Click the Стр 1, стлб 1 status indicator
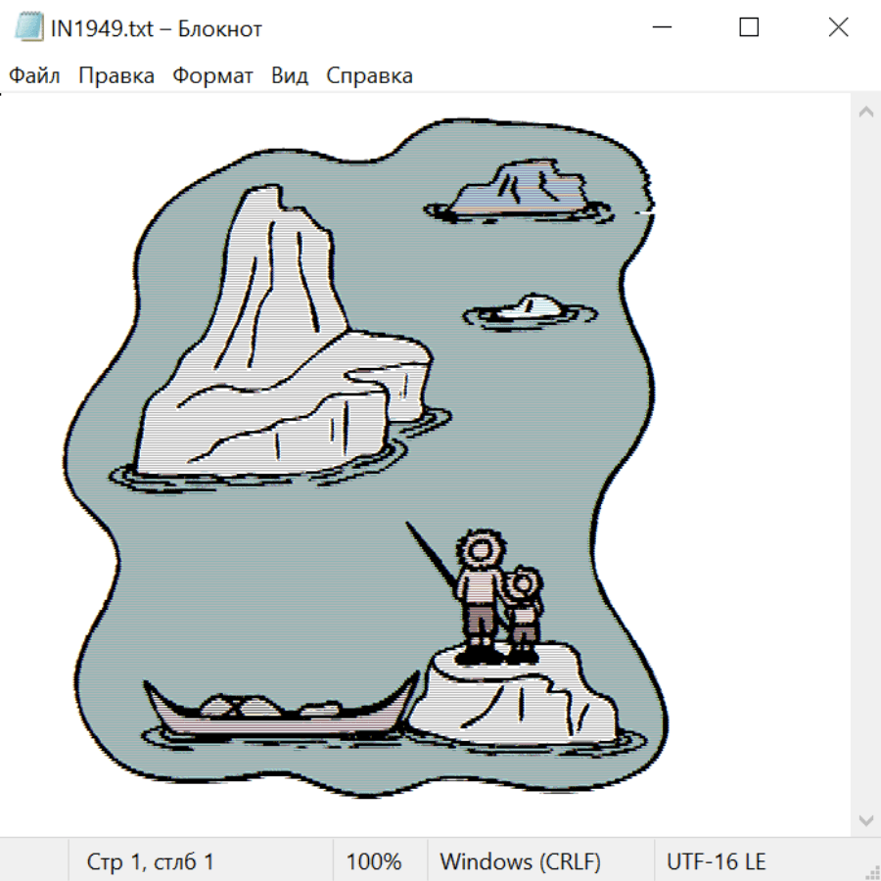The image size is (881, 881). [x=151, y=861]
